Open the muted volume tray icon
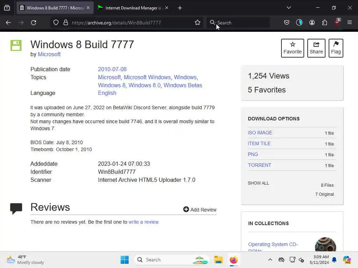This screenshot has width=358, height=268. pyautogui.click(x=301, y=260)
